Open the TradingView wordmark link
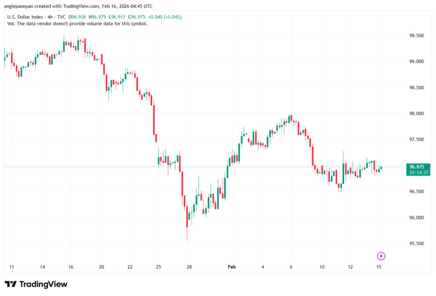The image size is (436, 296). (x=43, y=284)
